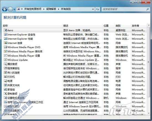Click the 播放音频 icon
This screenshot has height=121, width=152.
click(6, 64)
